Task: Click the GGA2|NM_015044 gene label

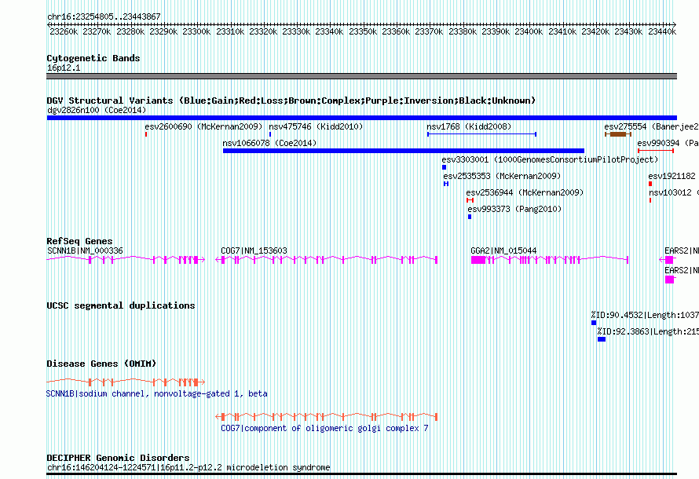Action: pyautogui.click(x=503, y=250)
